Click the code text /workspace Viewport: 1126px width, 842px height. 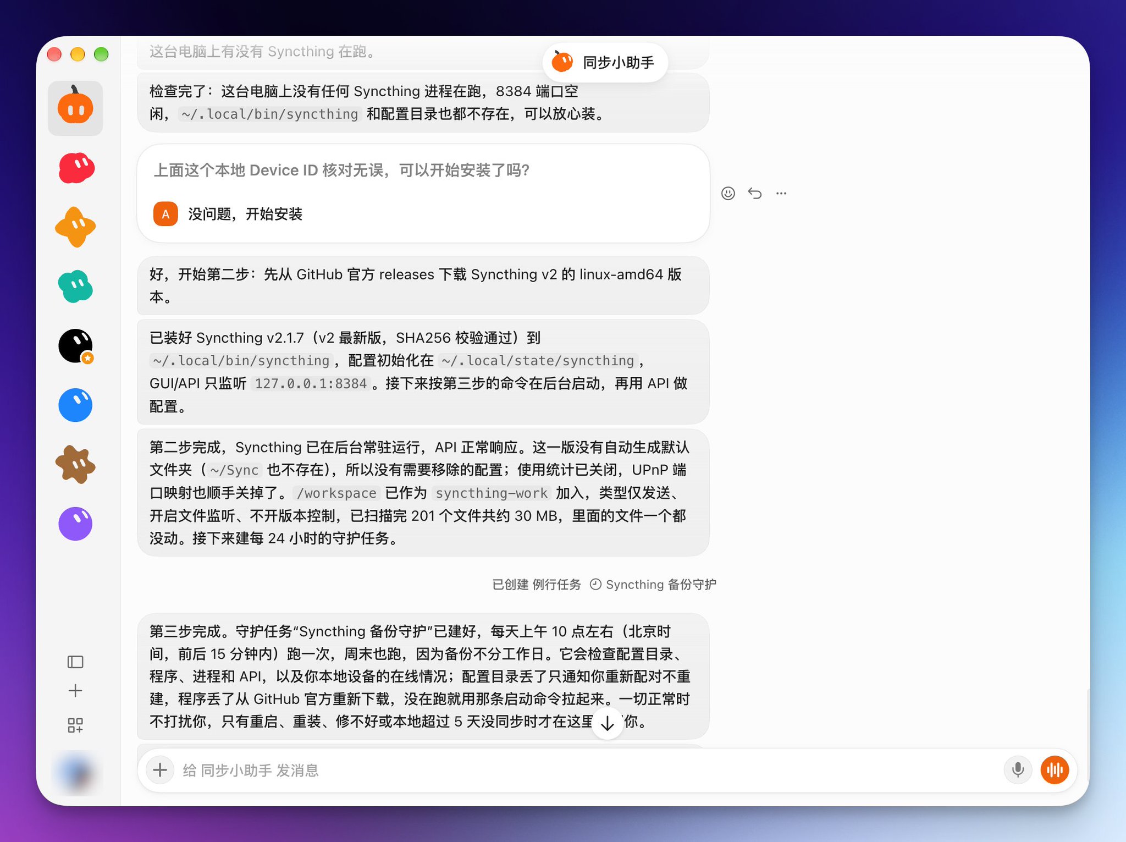336,493
